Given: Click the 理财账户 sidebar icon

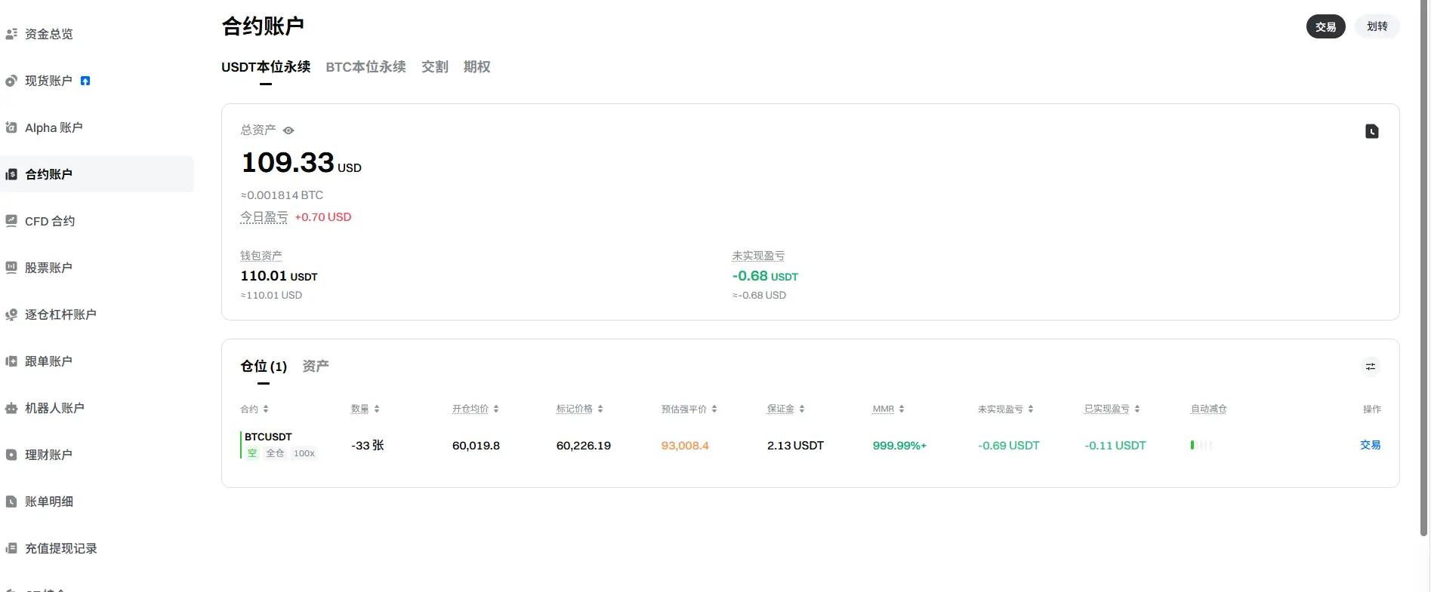Looking at the screenshot, I should [11, 455].
